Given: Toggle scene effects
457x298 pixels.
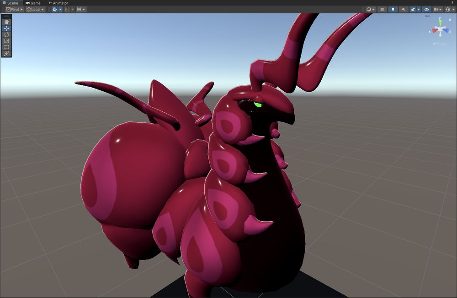Looking at the screenshot, I should (413, 9).
